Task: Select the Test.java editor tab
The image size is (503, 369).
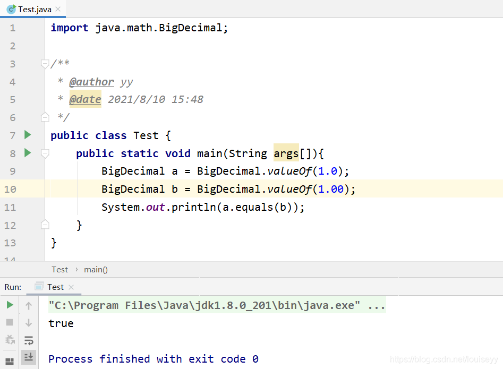Action: pos(33,10)
